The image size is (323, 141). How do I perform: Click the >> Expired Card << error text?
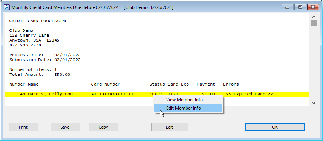(x=250, y=94)
